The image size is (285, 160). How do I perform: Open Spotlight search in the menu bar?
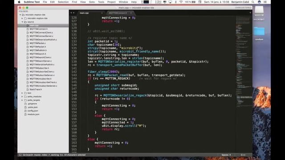click(x=253, y=2)
